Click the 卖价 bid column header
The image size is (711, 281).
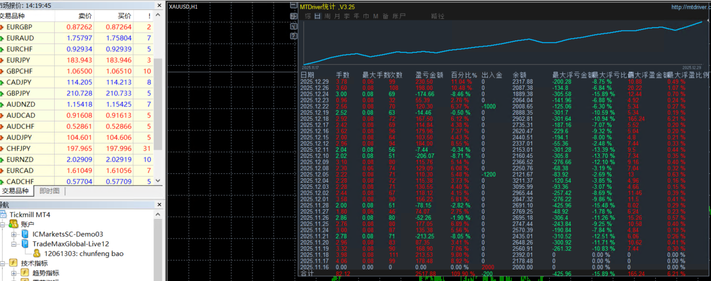(x=75, y=16)
